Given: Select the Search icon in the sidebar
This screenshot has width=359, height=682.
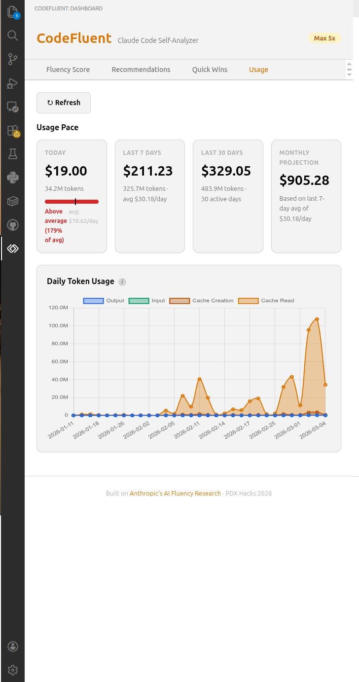Looking at the screenshot, I should tap(12, 36).
